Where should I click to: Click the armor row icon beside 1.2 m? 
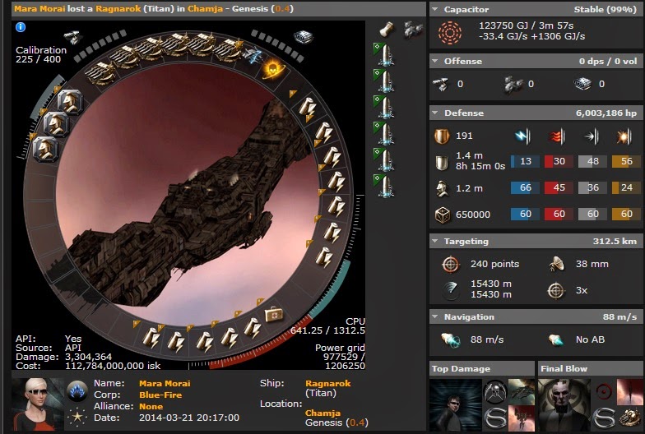pyautogui.click(x=443, y=189)
